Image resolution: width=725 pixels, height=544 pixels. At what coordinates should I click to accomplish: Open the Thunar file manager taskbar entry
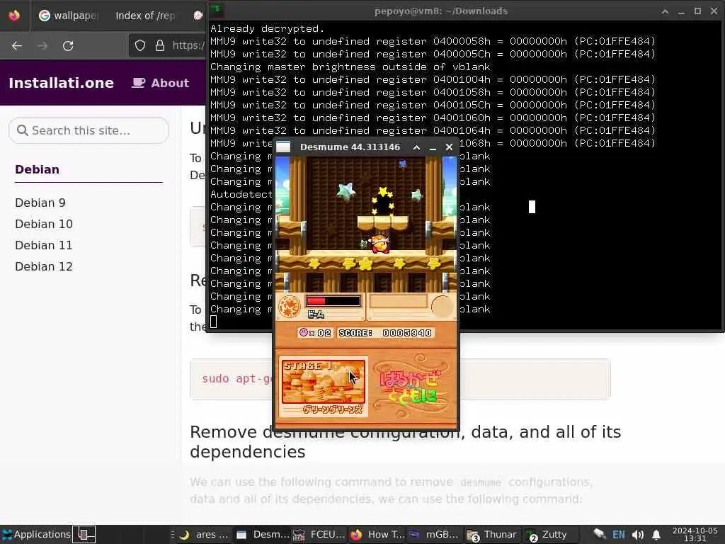click(x=491, y=534)
